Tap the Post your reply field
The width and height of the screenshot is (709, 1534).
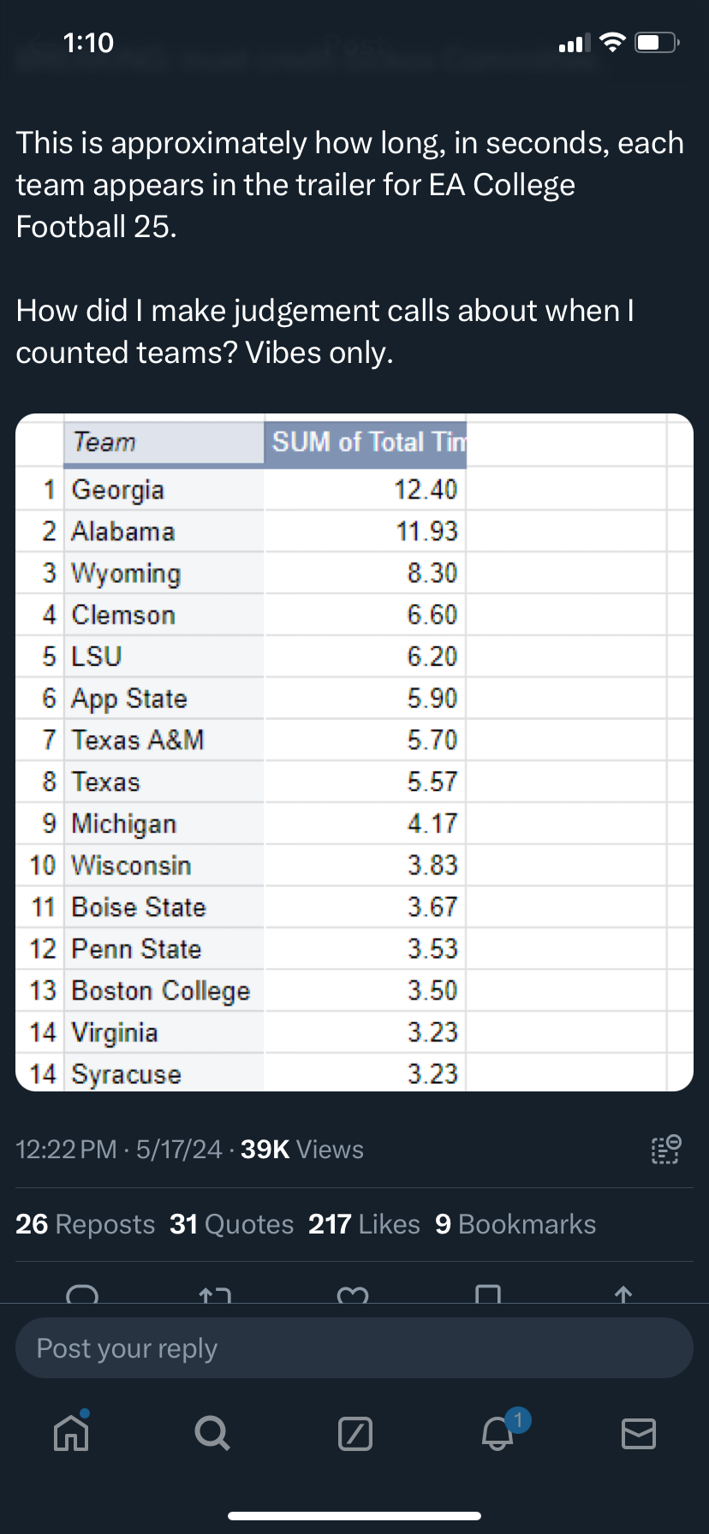point(354,1348)
